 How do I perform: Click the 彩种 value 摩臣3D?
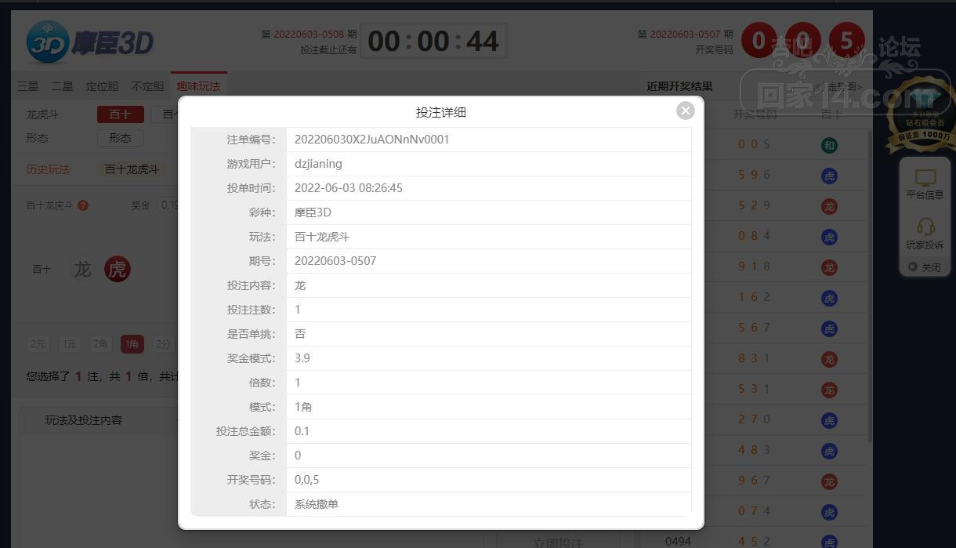[x=313, y=212]
